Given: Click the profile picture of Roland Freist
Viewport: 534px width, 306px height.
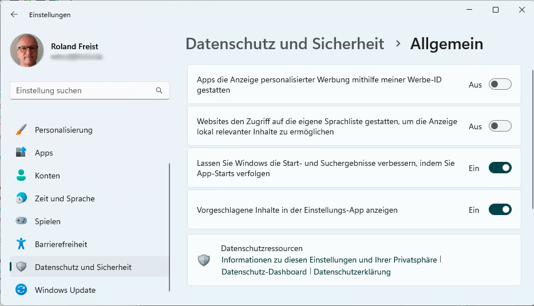Looking at the screenshot, I should (x=27, y=50).
